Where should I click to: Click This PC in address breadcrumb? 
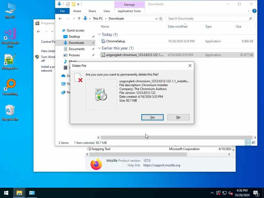tap(98, 19)
